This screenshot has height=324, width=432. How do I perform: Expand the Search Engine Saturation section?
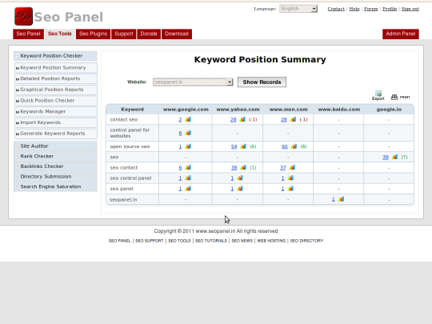pyautogui.click(x=17, y=186)
